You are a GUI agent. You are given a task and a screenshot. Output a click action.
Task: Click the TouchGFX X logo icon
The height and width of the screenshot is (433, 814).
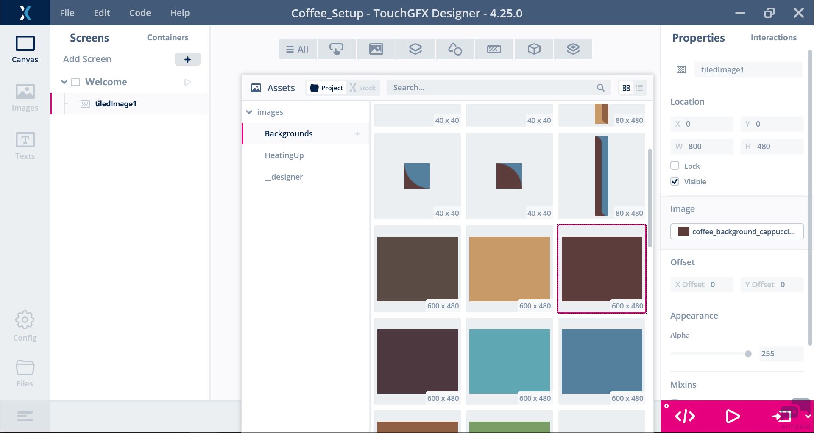pos(25,13)
